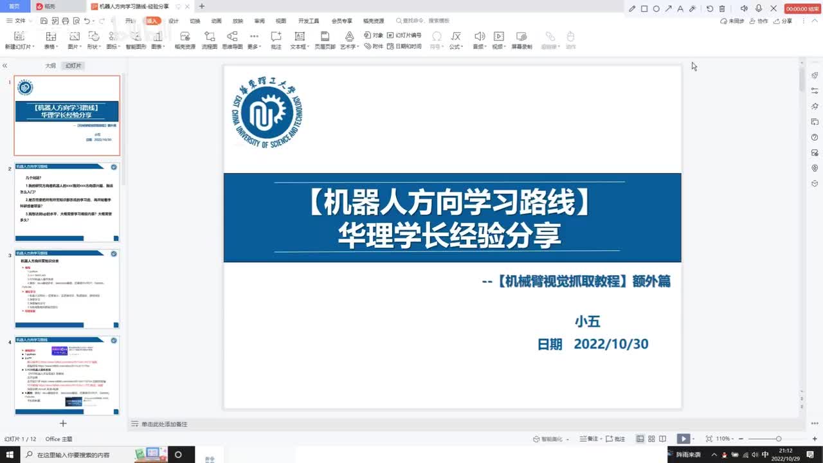Select the text 'A' annotation tool

pos(680,9)
